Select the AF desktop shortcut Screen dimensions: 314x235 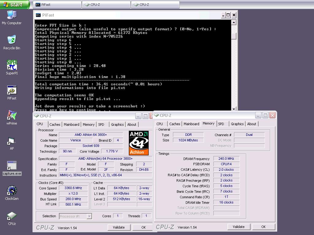[12, 144]
